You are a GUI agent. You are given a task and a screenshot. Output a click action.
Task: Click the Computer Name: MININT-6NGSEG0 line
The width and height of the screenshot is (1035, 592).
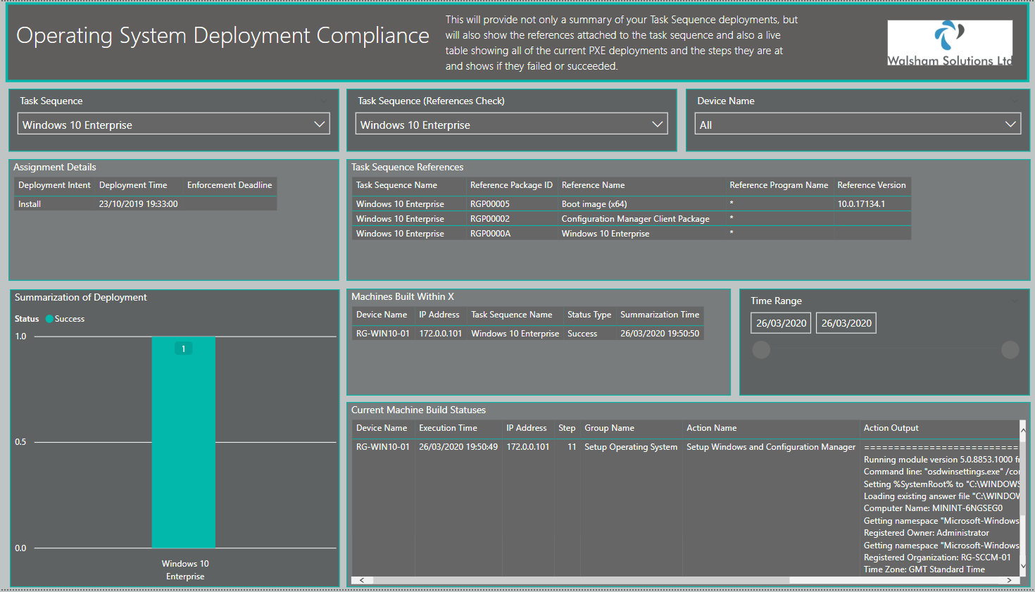coord(933,508)
